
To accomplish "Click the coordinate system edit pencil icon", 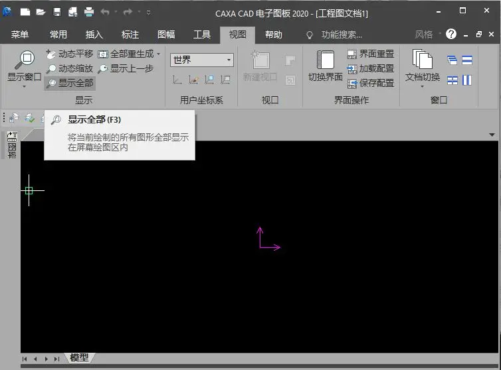I will click(x=193, y=80).
